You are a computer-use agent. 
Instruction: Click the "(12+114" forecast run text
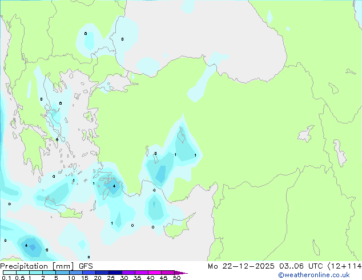click(344, 266)
